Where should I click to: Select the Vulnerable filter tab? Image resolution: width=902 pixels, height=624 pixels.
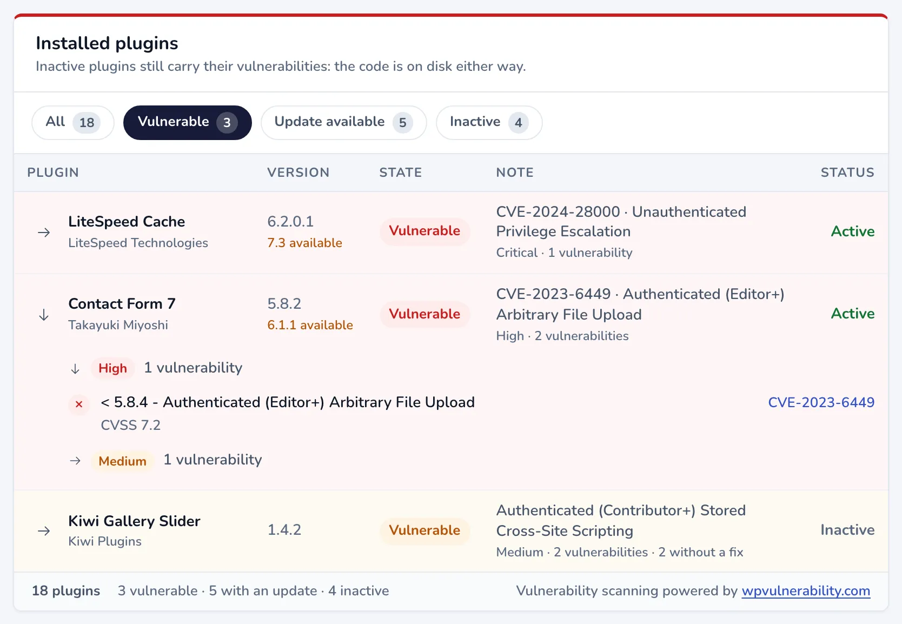coord(188,122)
